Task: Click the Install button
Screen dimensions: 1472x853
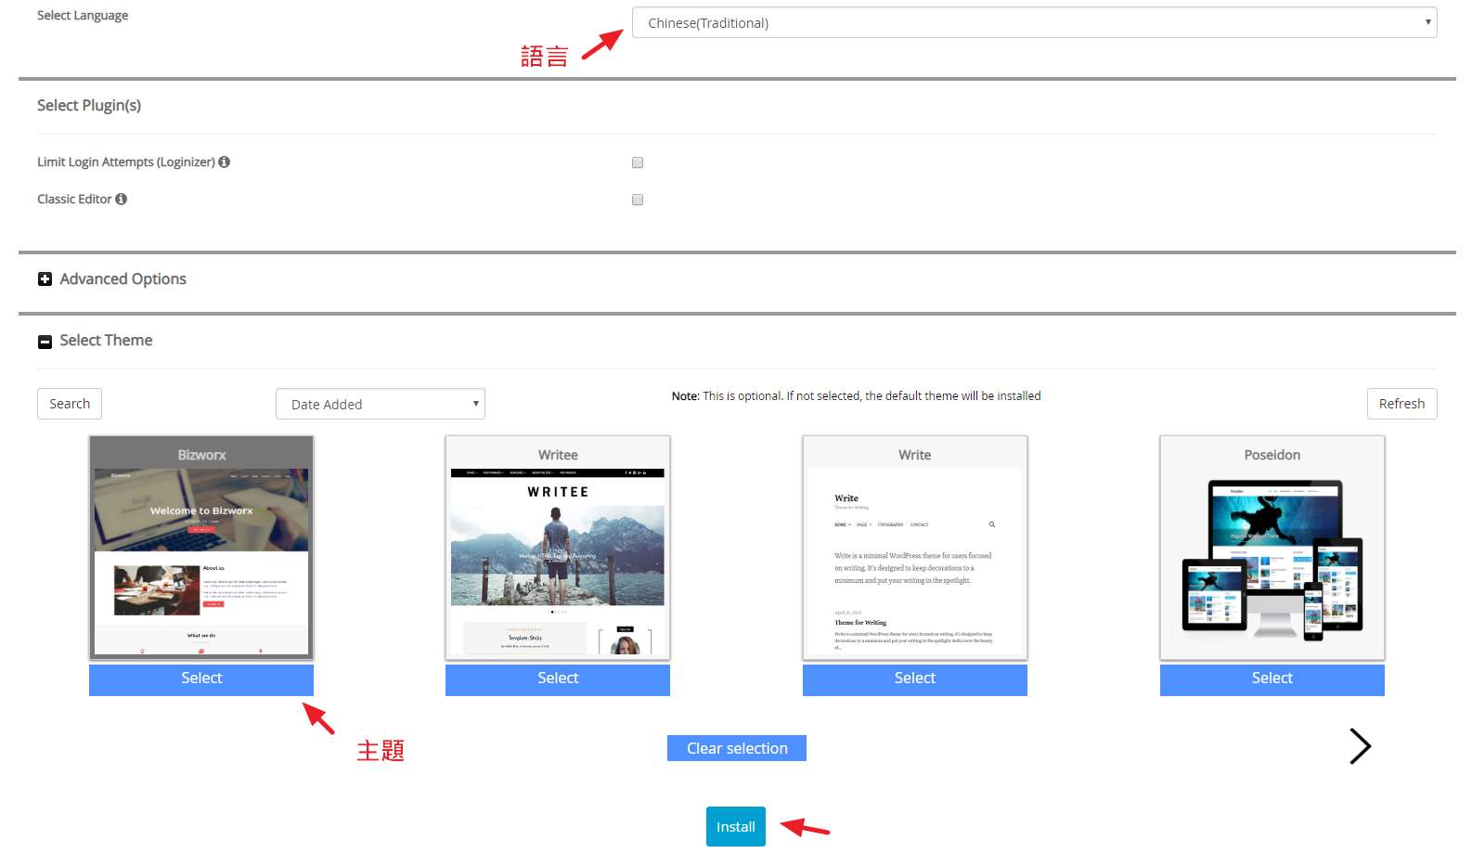Action: [x=735, y=826]
